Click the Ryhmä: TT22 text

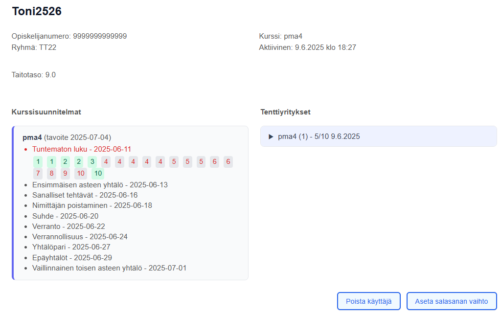34,47
